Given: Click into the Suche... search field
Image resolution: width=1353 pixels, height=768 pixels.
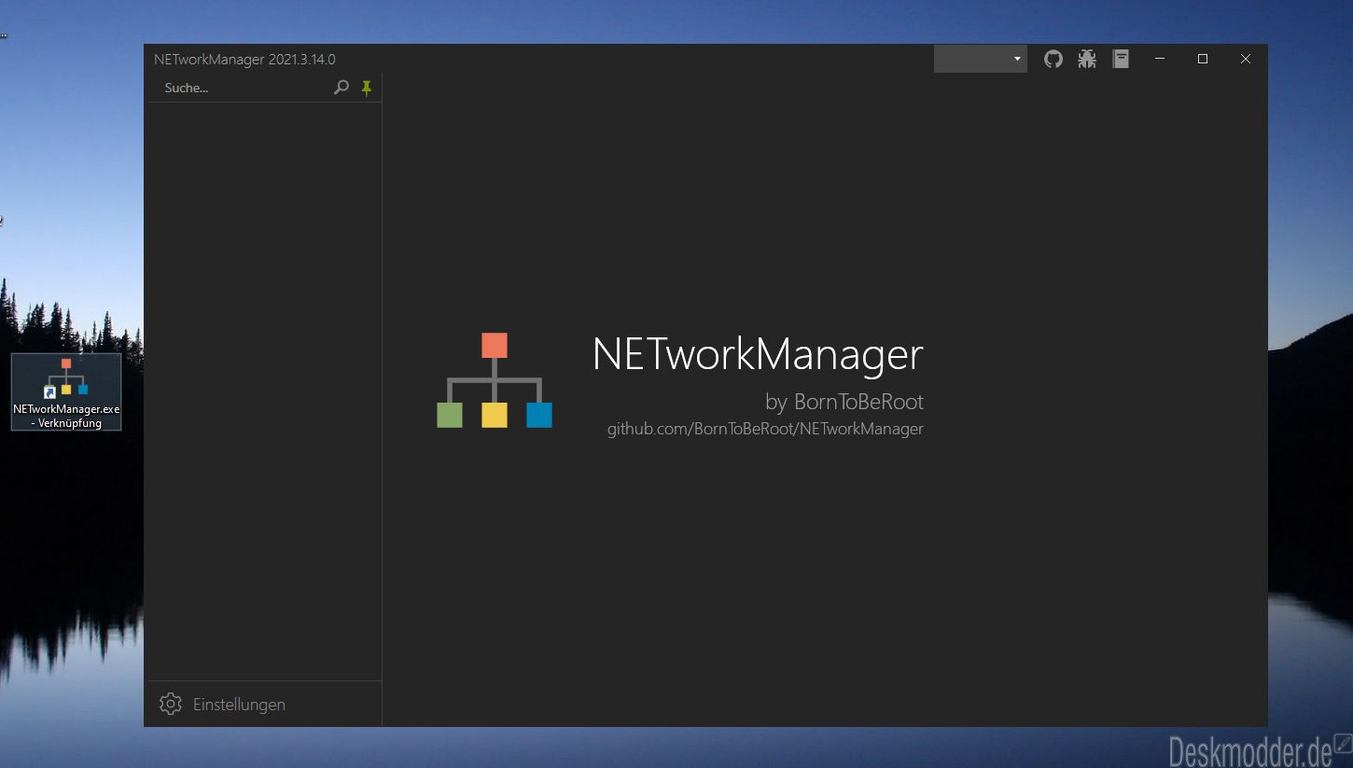Looking at the screenshot, I should (241, 88).
